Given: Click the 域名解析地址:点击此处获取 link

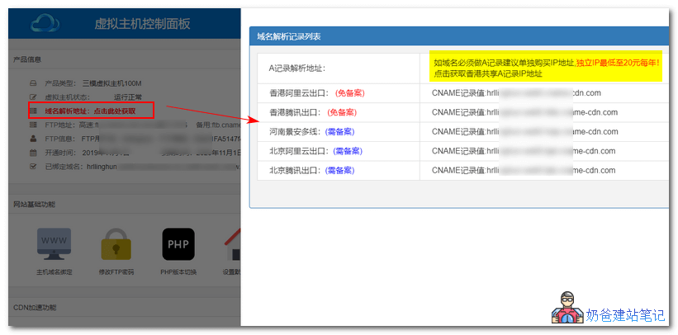Looking at the screenshot, I should click(90, 111).
